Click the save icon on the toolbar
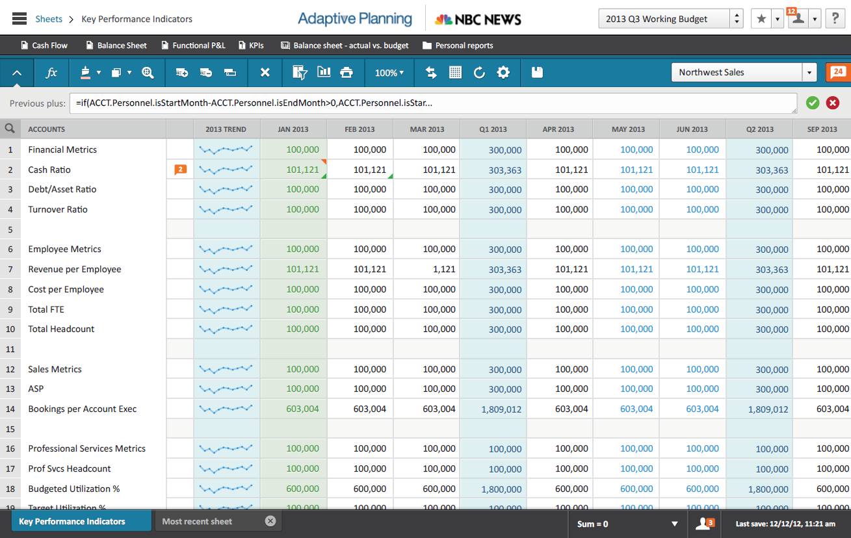Viewport: 851px width, 538px height. (x=536, y=72)
